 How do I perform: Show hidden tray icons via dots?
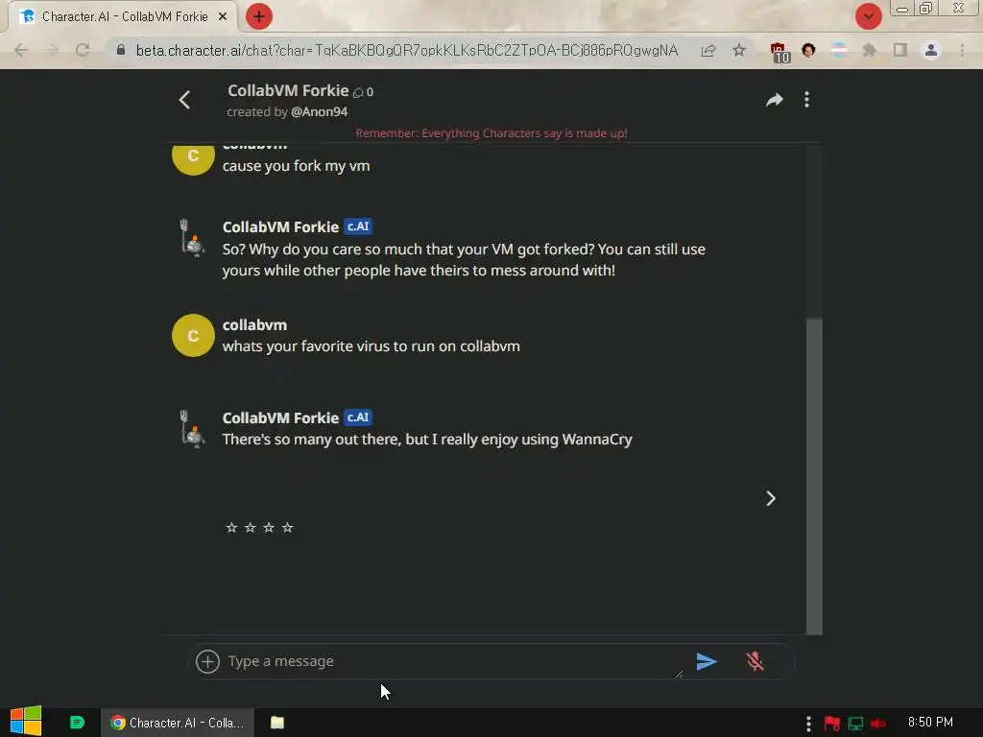point(808,724)
